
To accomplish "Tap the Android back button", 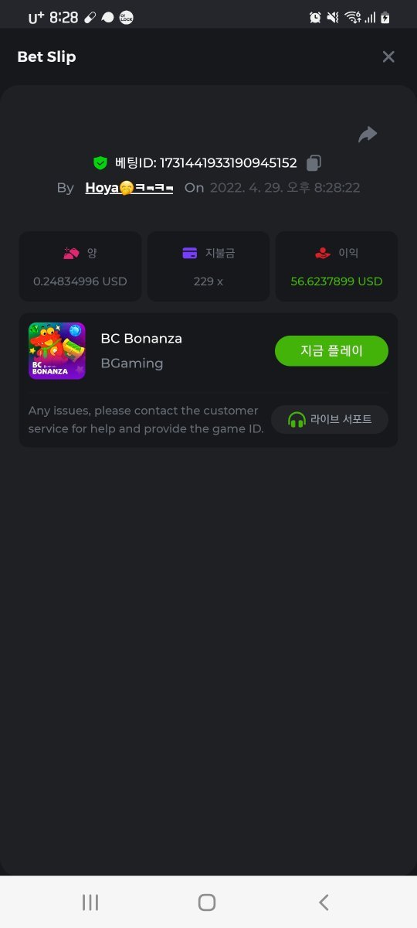I will (x=324, y=902).
